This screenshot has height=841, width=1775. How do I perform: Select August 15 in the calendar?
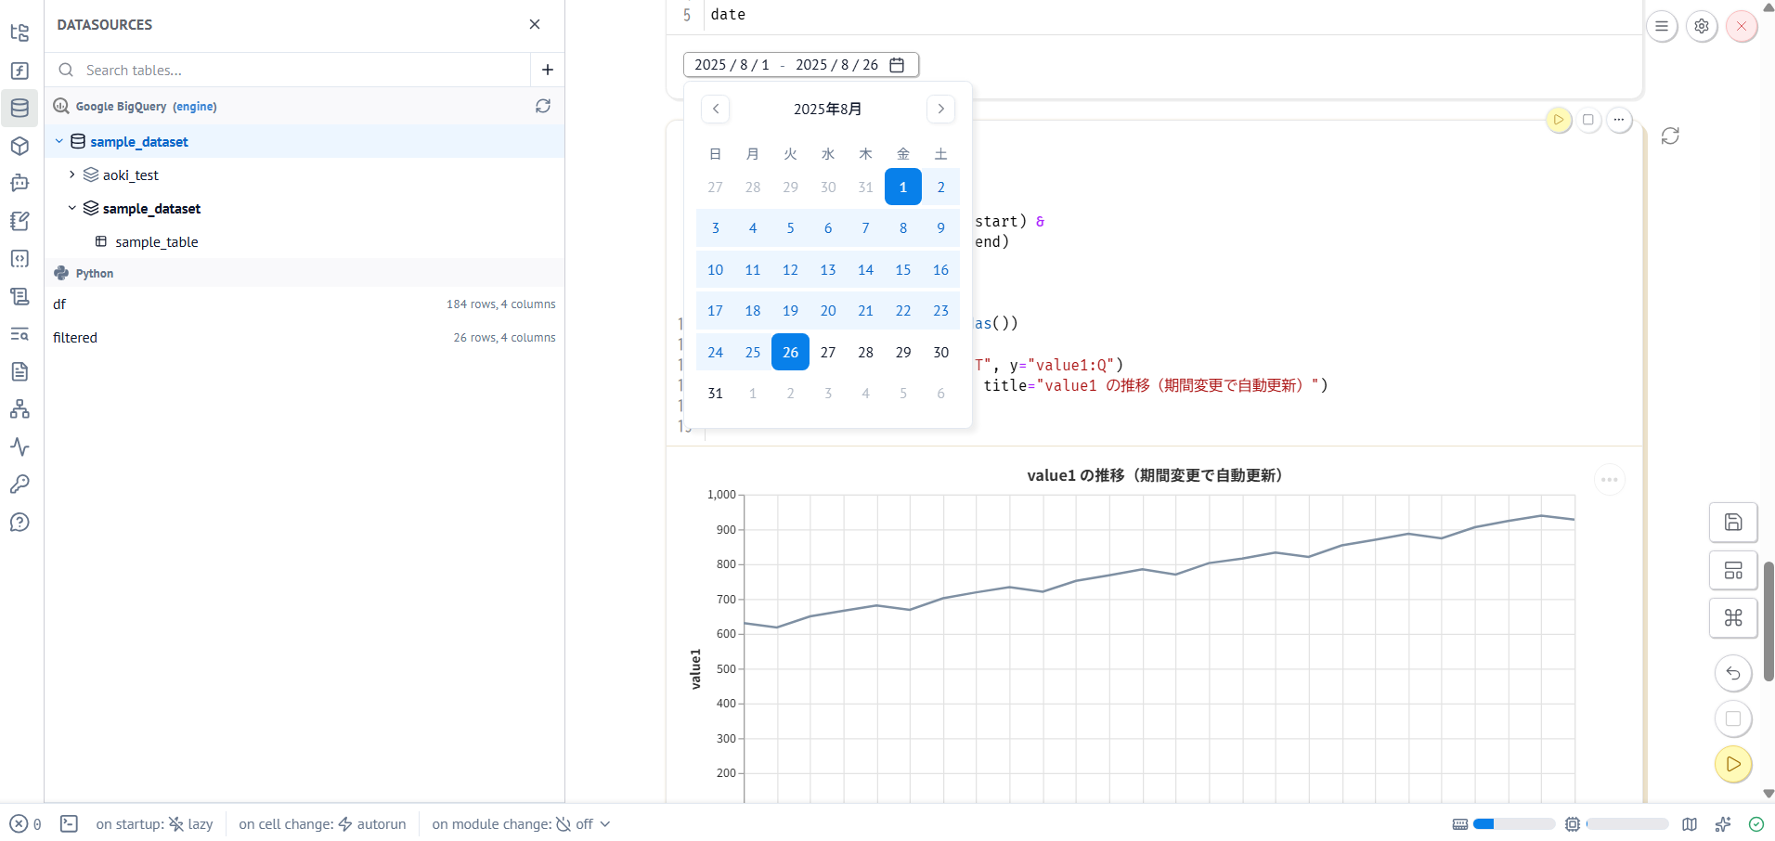point(902,270)
